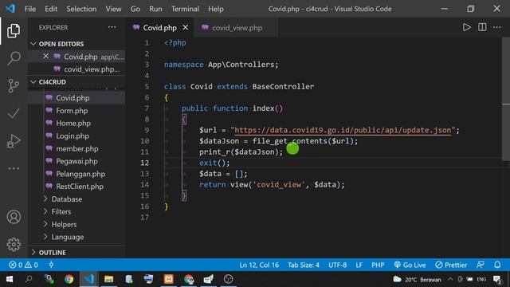
Task: Open Windows Start menu
Action: (x=10, y=279)
